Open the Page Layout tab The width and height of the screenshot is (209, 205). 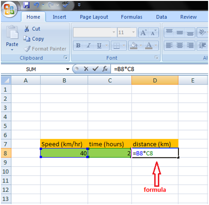[x=94, y=17]
